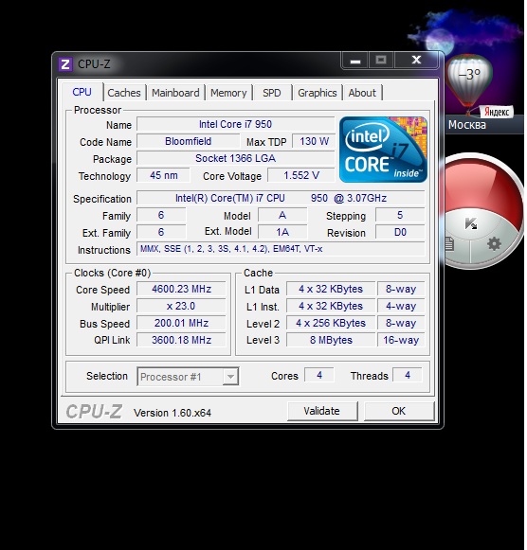Click the 16-way Level 3 associativity value

tap(401, 340)
